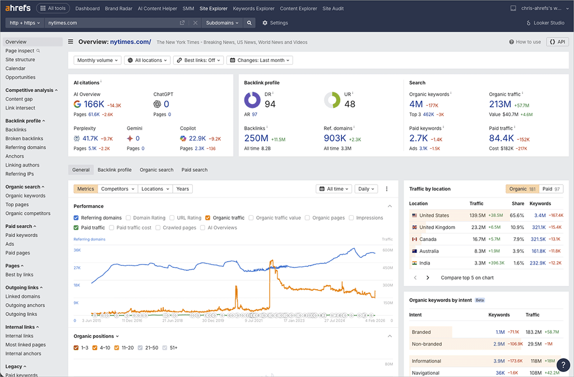This screenshot has height=377, width=574.
Task: Open the hamburger menu beside Overview title
Action: 71,41
